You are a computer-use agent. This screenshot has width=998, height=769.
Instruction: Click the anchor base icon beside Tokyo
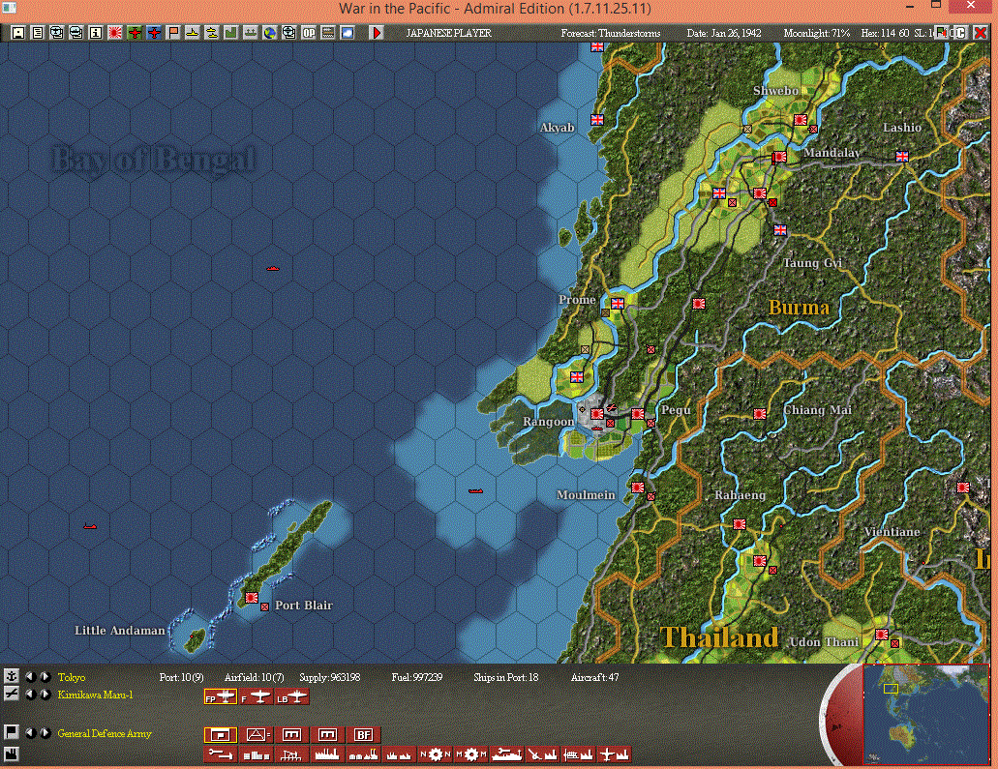click(11, 677)
